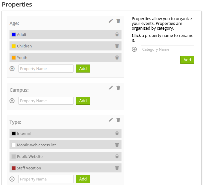Remove the Staff Vacation property
Image resolution: width=203 pixels, height=185 pixels.
(x=117, y=168)
